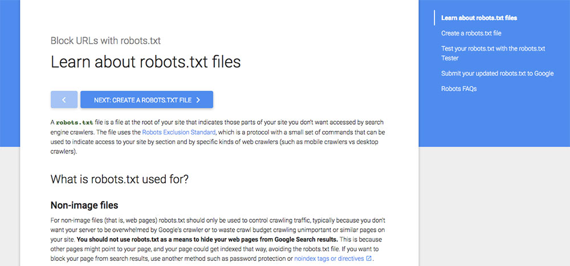Click the green monospace robots.txt code text
Screen dimensions: 570x266
[x=75, y=122]
